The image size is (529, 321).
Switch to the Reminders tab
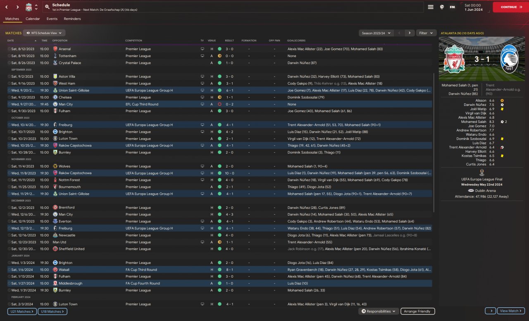click(72, 19)
